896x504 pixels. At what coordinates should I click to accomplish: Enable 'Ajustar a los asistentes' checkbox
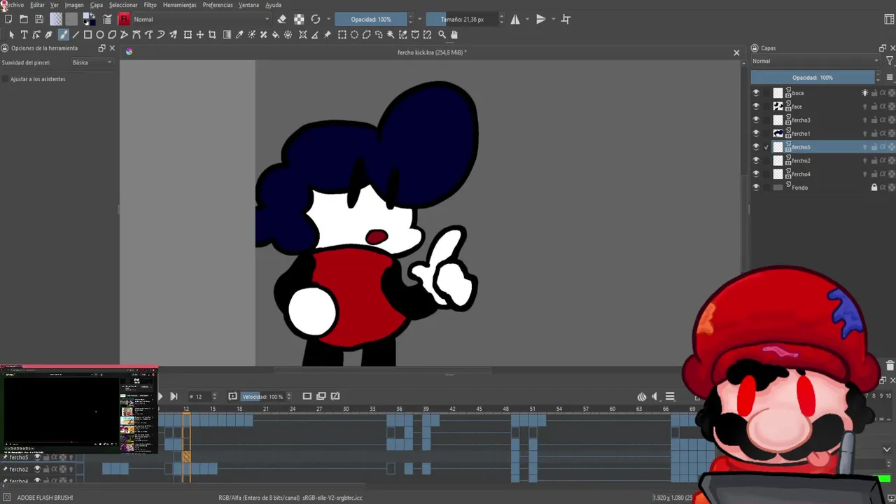[x=6, y=79]
